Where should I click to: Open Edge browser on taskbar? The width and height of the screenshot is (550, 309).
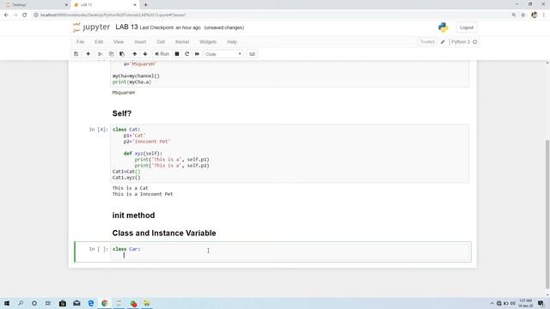91,303
